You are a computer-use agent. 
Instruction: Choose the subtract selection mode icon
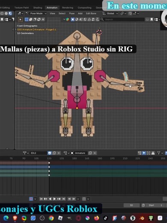pos(35,19)
